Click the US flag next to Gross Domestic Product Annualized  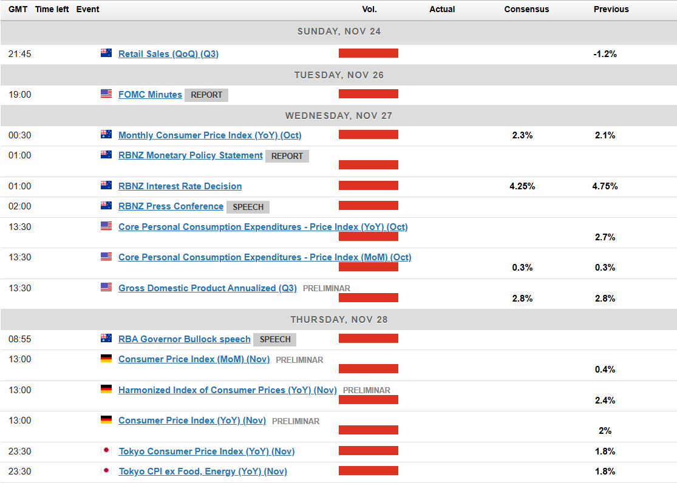pos(106,287)
